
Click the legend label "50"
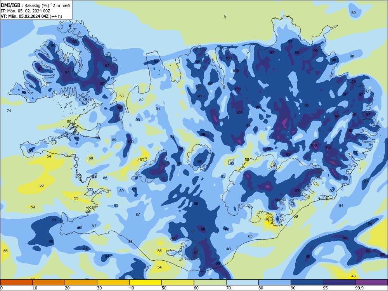tap(164, 288)
